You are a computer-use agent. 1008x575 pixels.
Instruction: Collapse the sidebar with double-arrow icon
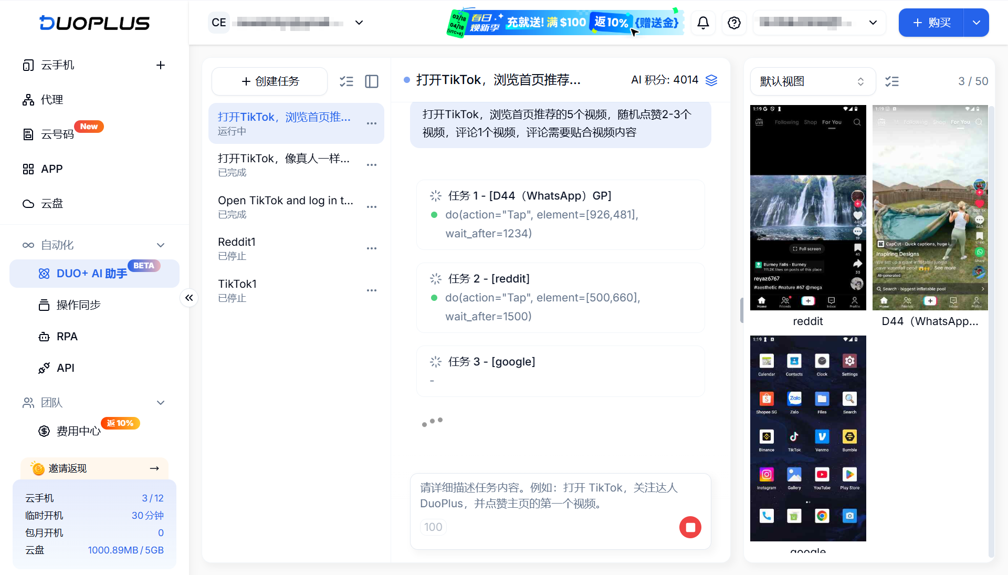(189, 298)
